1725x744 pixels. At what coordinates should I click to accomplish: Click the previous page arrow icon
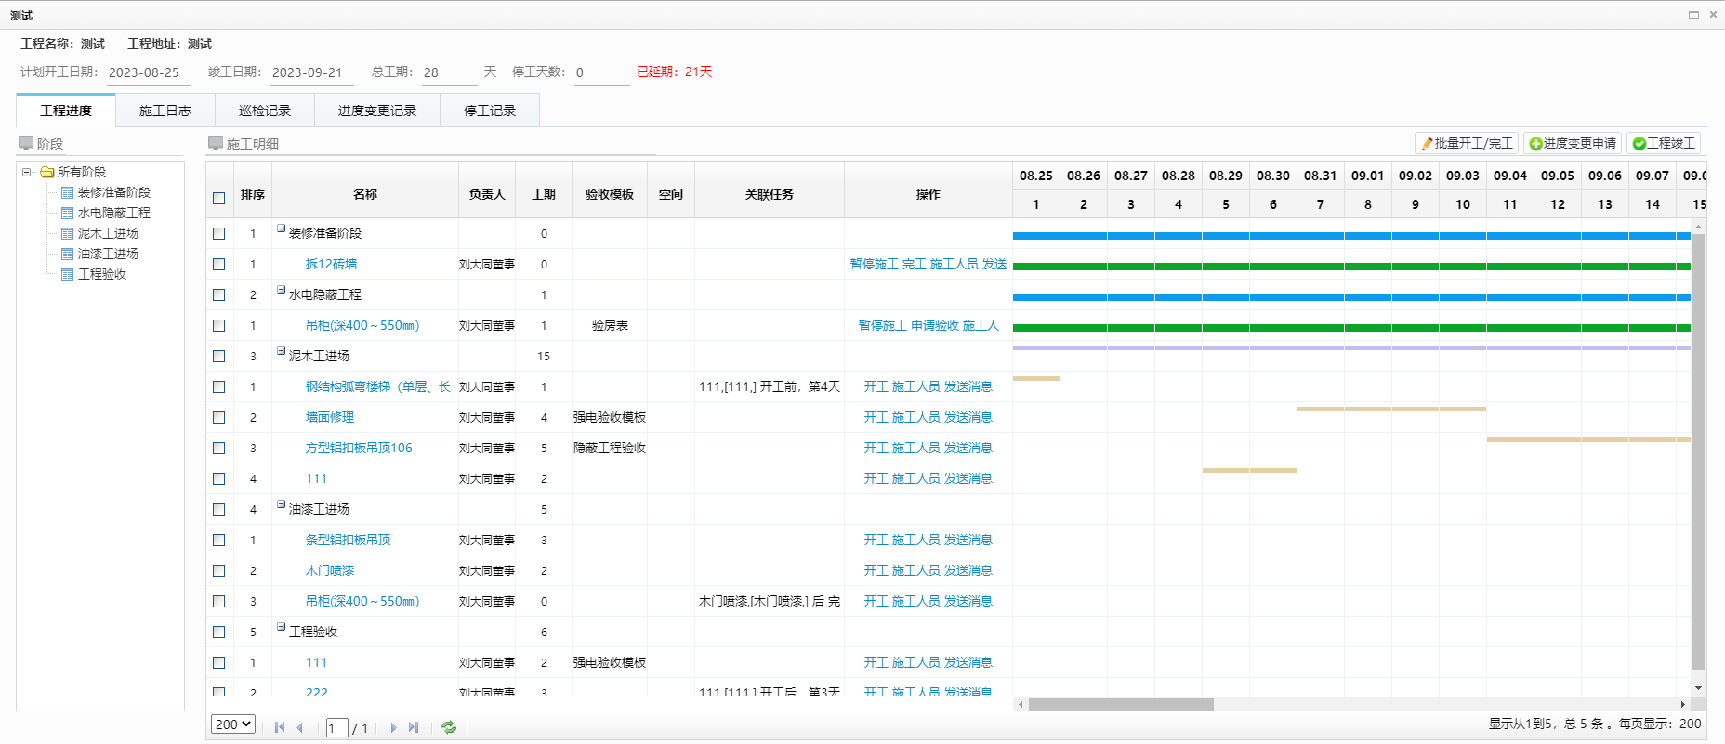pyautogui.click(x=299, y=727)
